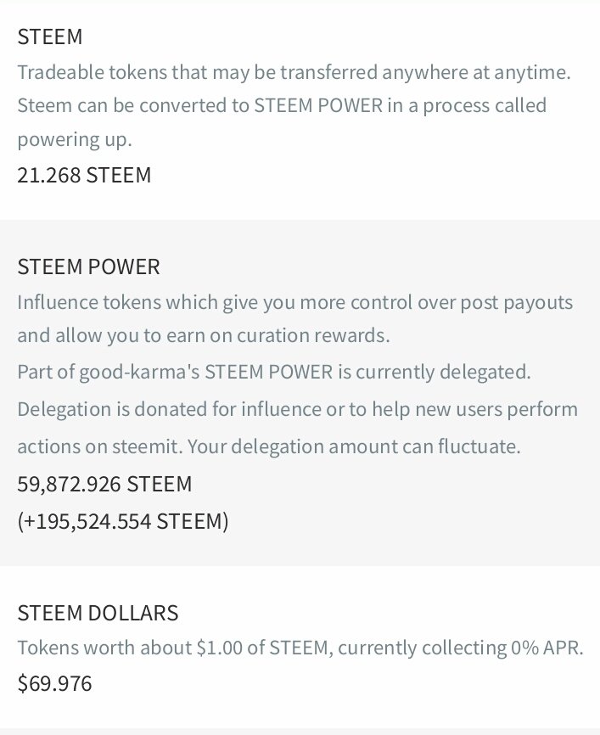
Task: Open the 21.268 STEEM balance options
Action: [84, 175]
